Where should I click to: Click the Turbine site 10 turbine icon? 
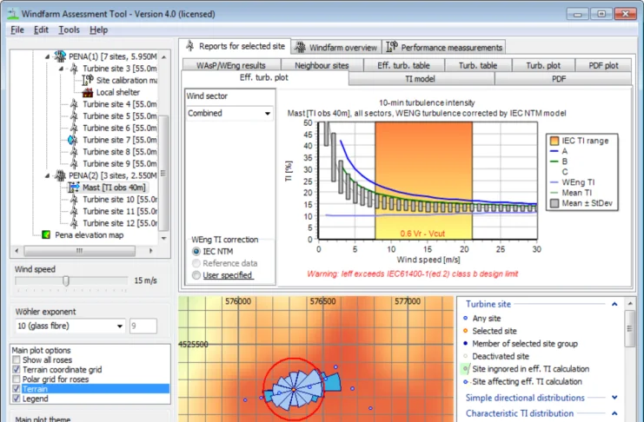pyautogui.click(x=73, y=199)
